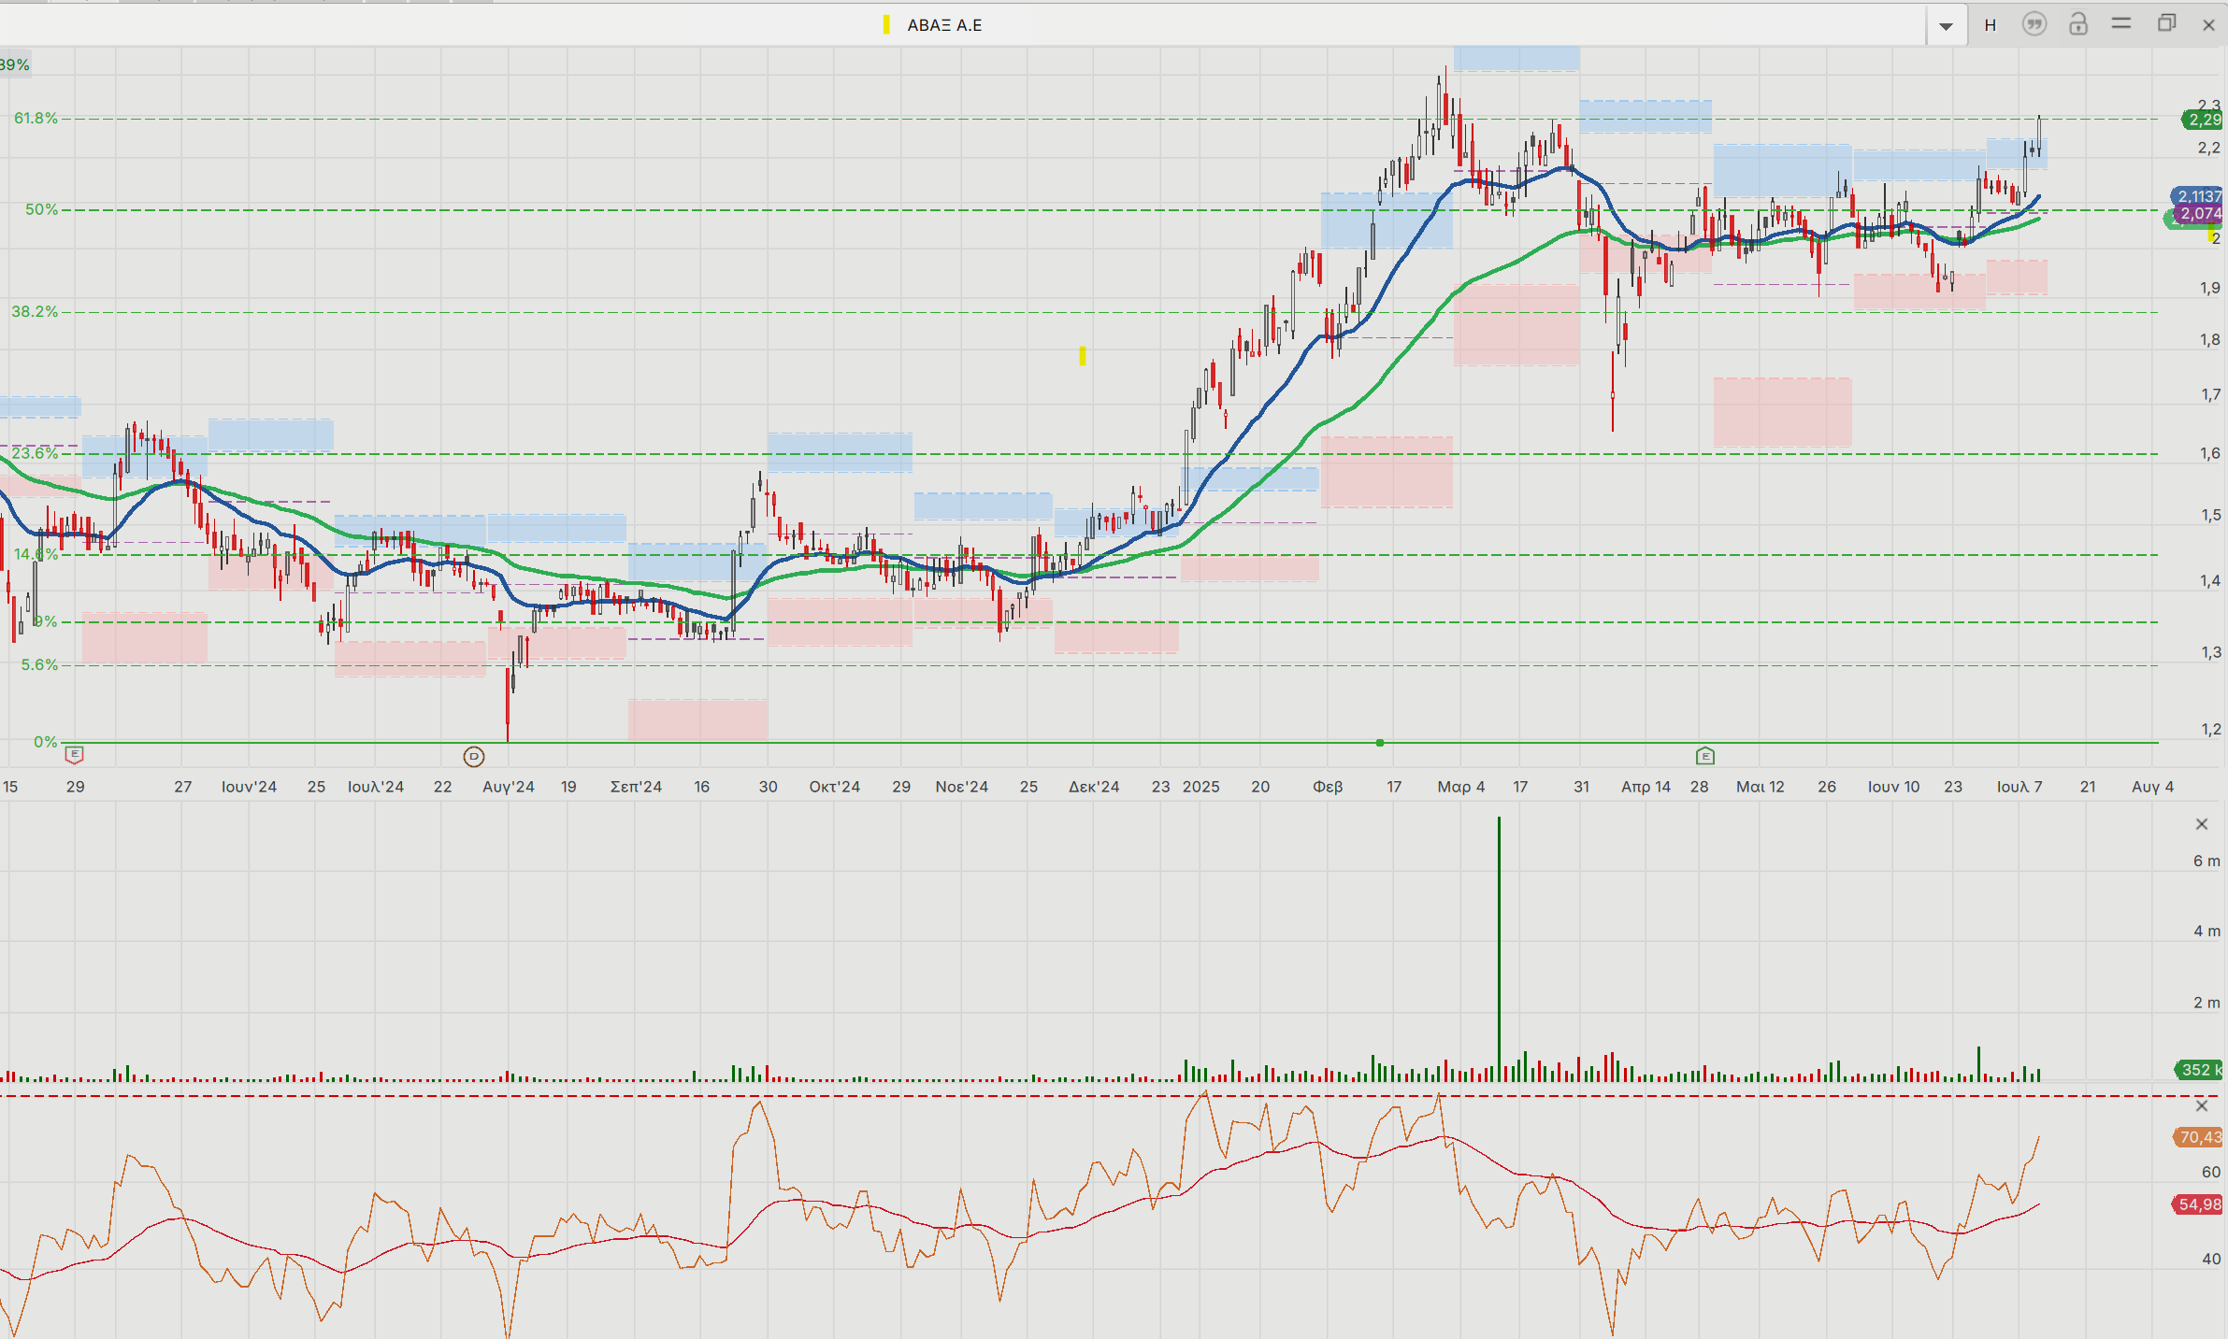This screenshot has height=1339, width=2228.
Task: Click the 1,2 price axis label
Action: (2210, 729)
